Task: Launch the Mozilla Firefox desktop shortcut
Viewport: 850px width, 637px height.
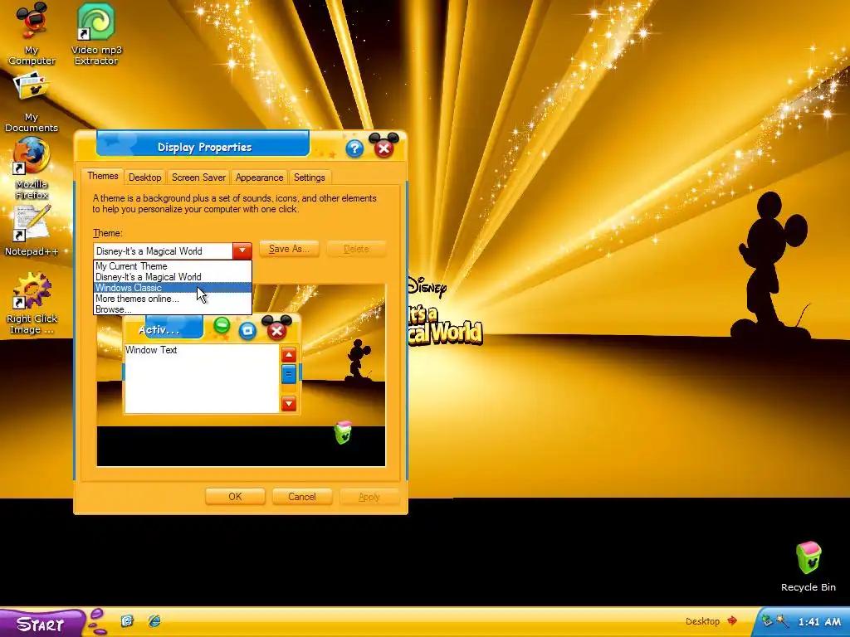Action: [32, 168]
